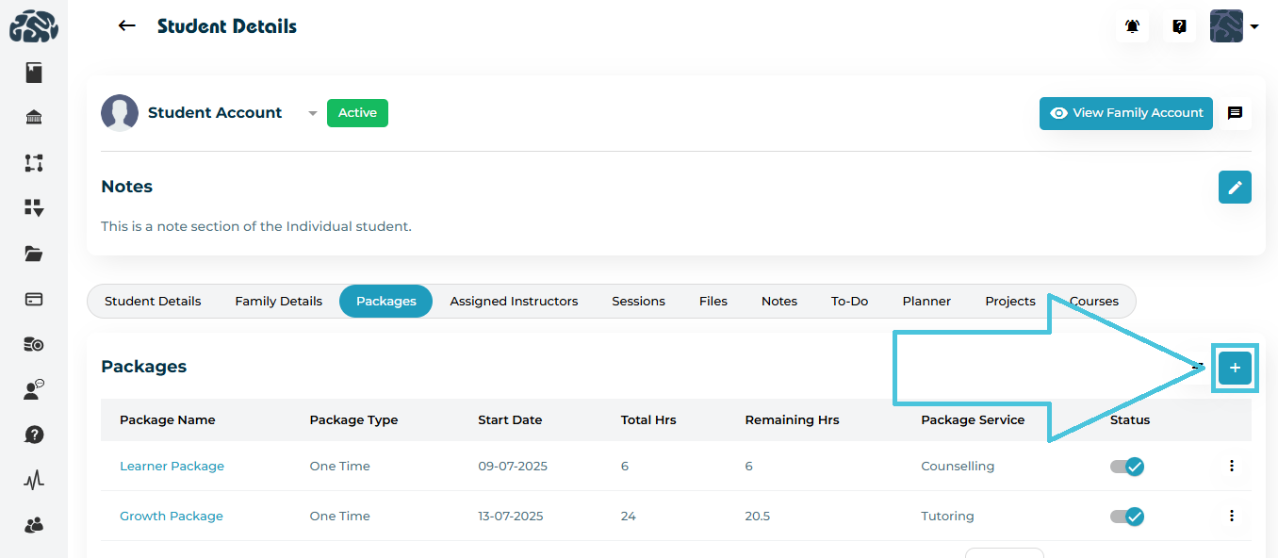Open the Growth Package link
The width and height of the screenshot is (1278, 558).
pos(172,517)
